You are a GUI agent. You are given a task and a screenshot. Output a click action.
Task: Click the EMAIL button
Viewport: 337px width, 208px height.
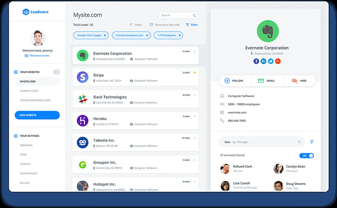(x=267, y=81)
